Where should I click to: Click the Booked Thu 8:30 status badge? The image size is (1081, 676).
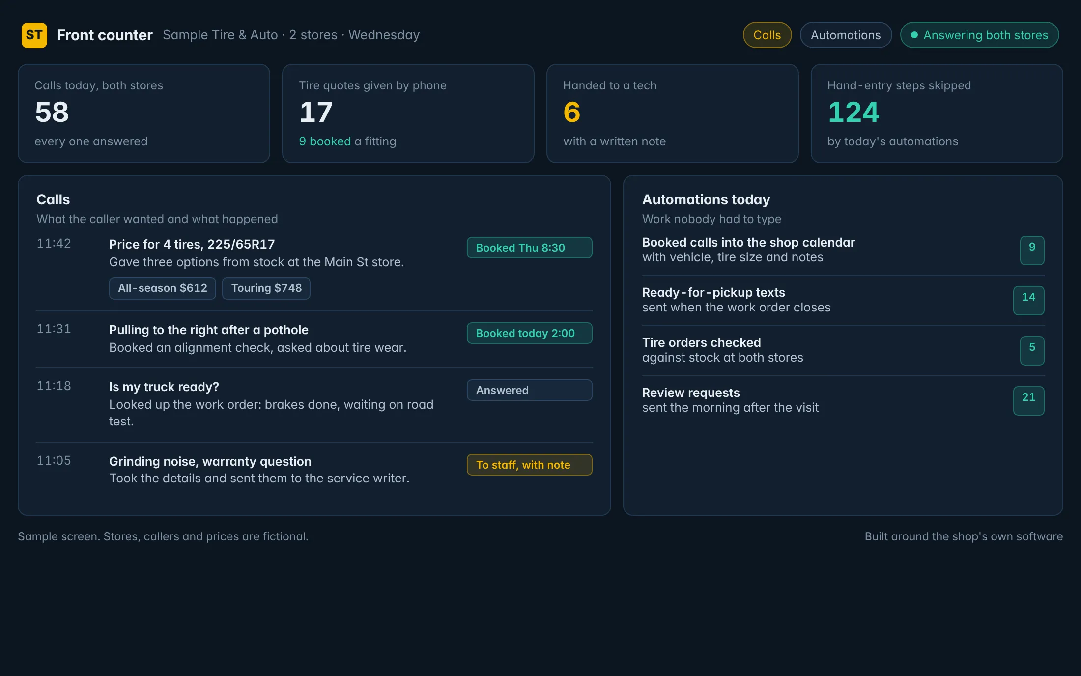529,248
